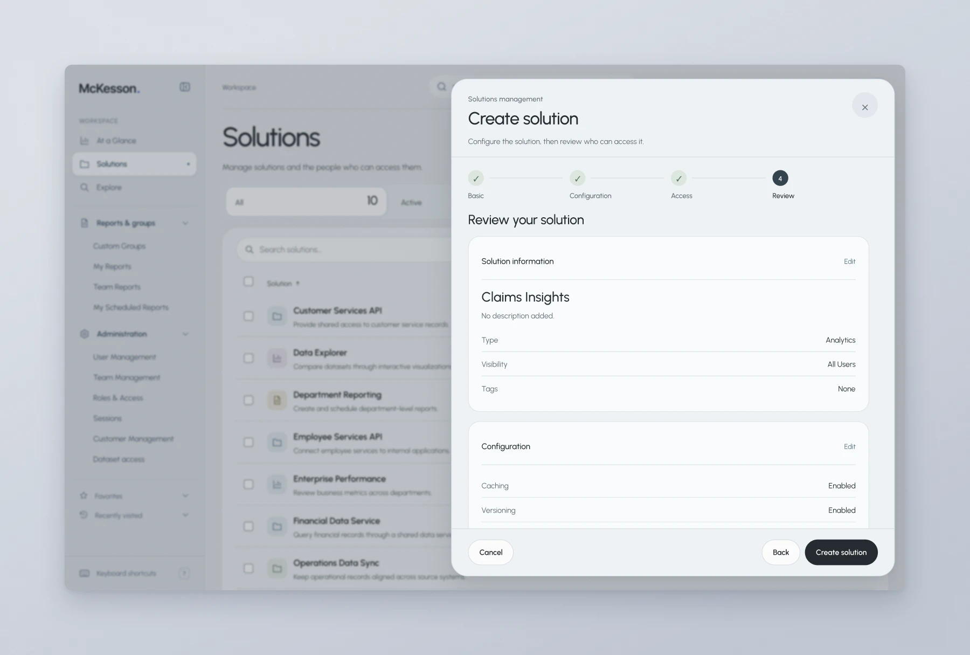Click the Configuration step checkmark
This screenshot has height=655, width=970.
pos(577,178)
